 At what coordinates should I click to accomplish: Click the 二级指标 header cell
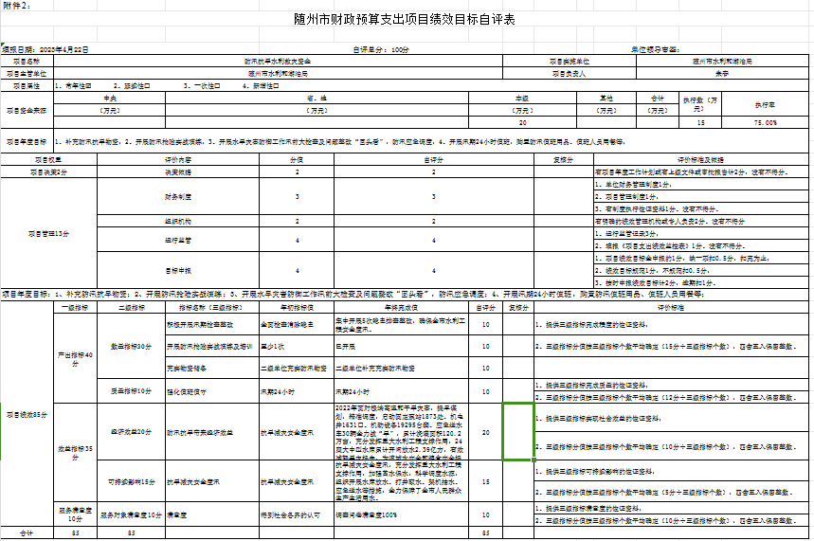(x=132, y=307)
